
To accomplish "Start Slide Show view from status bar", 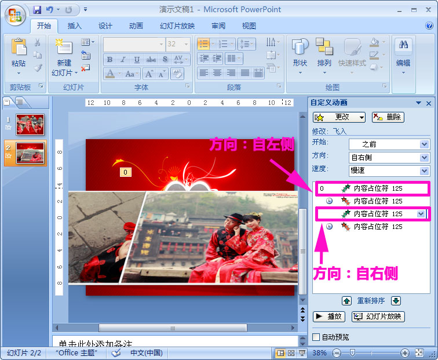I will click(x=302, y=353).
